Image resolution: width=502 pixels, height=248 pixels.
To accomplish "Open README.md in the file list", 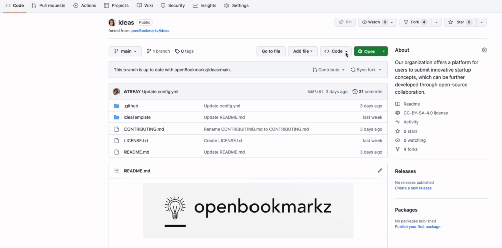I will [137, 152].
